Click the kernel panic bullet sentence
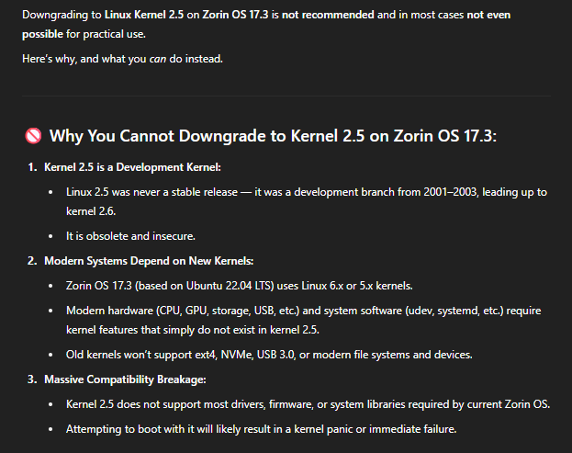Viewport: 572px width, 453px height. pos(261,429)
